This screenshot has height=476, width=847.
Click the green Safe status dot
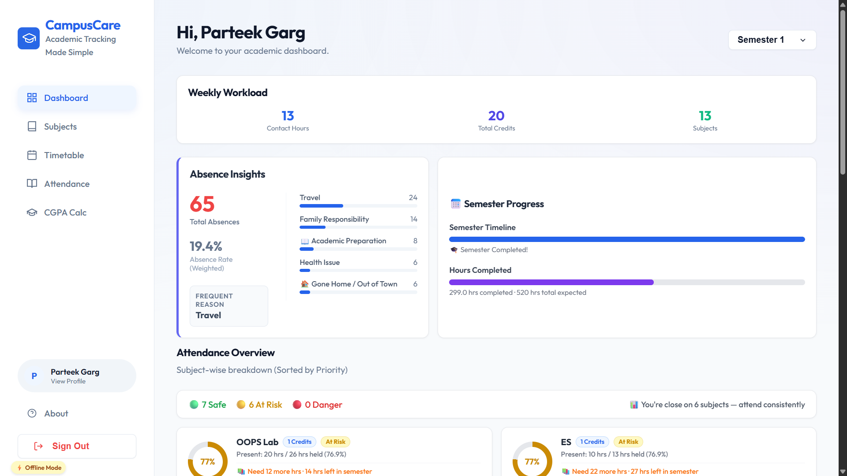click(x=194, y=405)
